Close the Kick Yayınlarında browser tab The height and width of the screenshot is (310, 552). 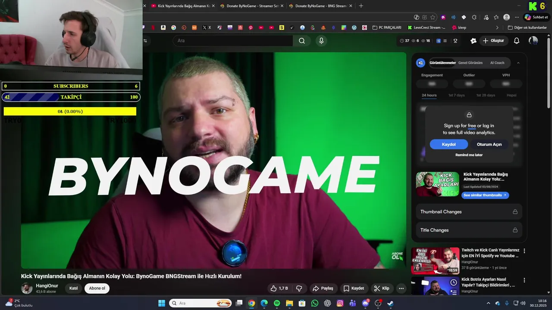(213, 6)
